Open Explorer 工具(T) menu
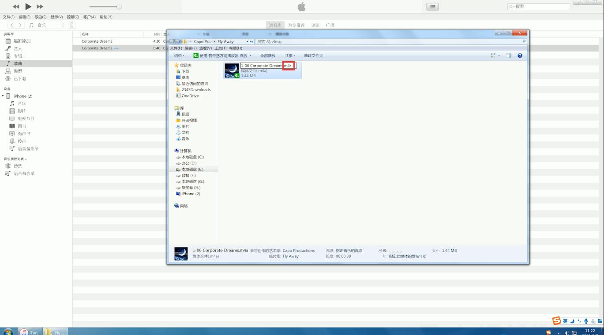This screenshot has width=604, height=335. tap(220, 48)
